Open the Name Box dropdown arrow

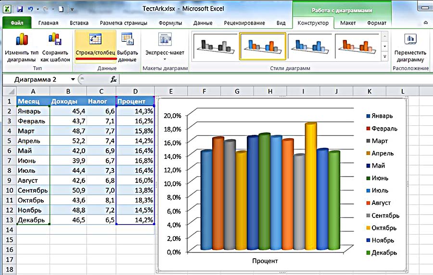(x=73, y=79)
